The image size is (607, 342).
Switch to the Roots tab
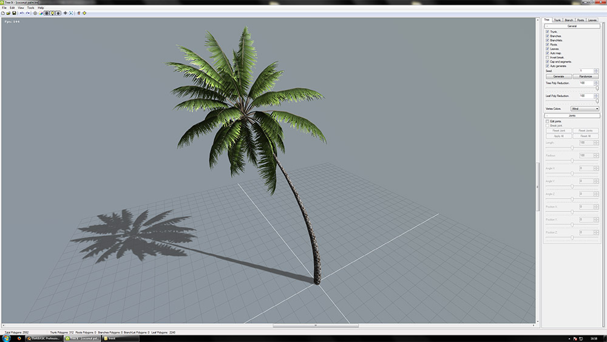pyautogui.click(x=580, y=20)
